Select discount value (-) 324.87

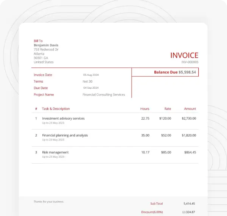click(189, 212)
